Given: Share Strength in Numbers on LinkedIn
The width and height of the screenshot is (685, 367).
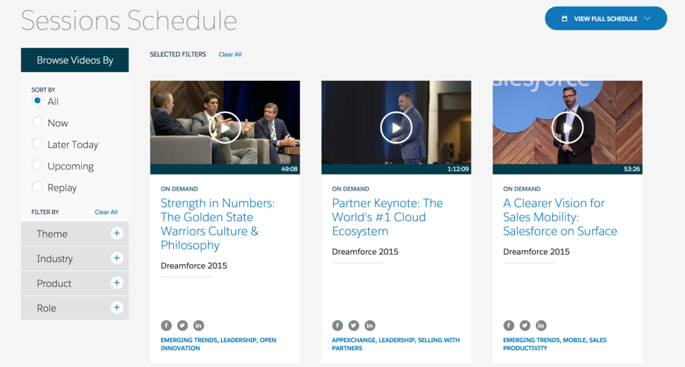Looking at the screenshot, I should 198,325.
